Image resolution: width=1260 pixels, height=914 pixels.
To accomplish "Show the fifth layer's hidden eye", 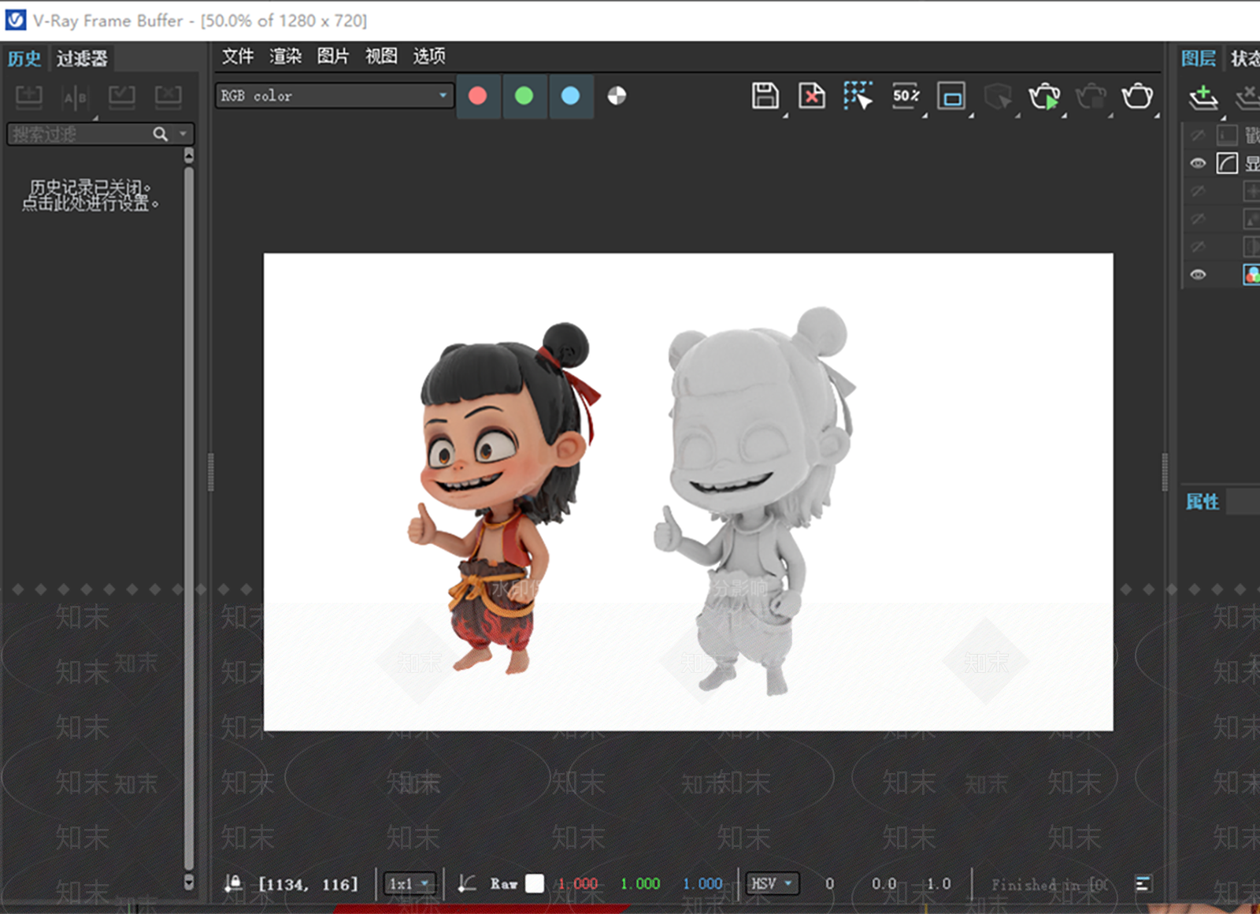I will point(1198,247).
